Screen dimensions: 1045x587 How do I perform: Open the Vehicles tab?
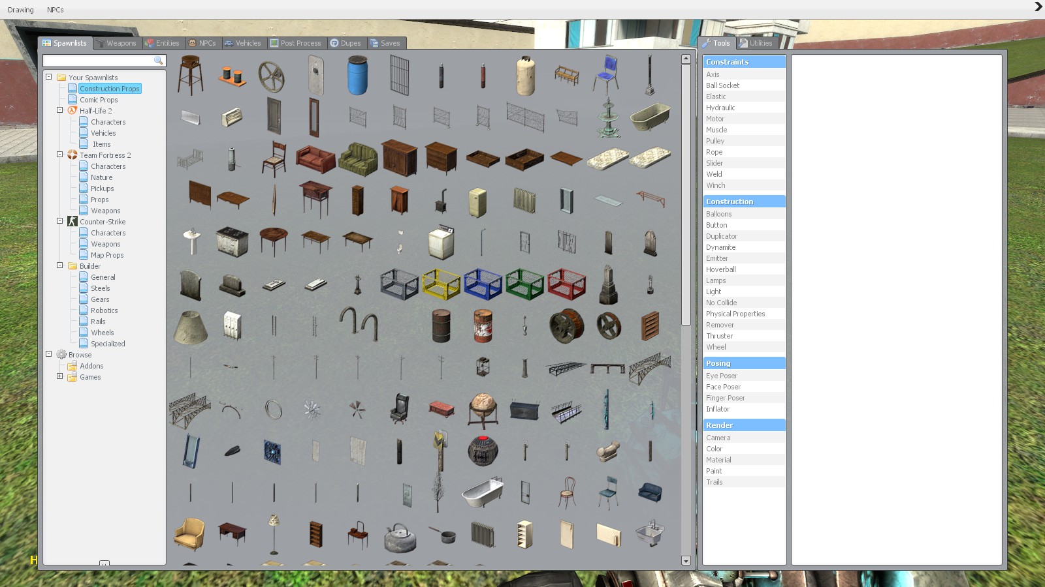242,43
